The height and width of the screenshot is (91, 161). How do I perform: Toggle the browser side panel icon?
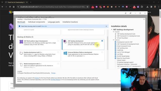pos(151,7)
